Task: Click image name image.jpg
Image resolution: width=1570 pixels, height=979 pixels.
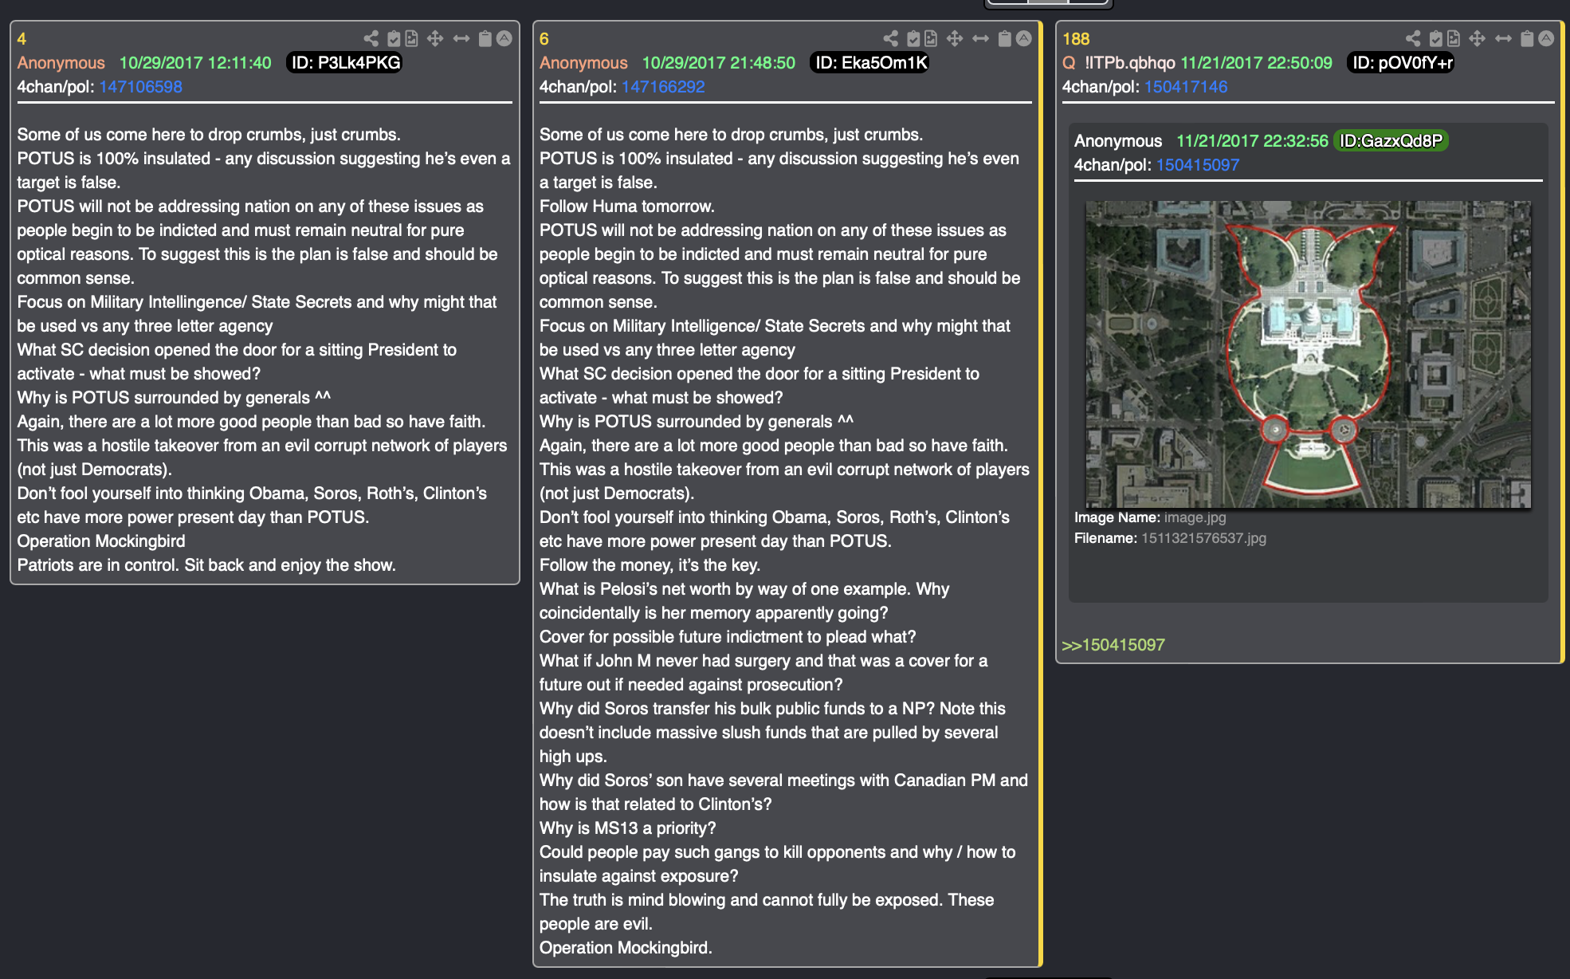Action: click(x=1195, y=517)
